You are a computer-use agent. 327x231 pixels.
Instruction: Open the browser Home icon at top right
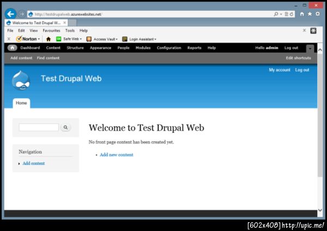click(x=302, y=14)
